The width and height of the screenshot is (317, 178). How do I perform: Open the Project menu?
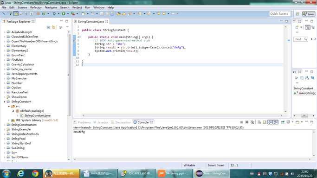77,7
